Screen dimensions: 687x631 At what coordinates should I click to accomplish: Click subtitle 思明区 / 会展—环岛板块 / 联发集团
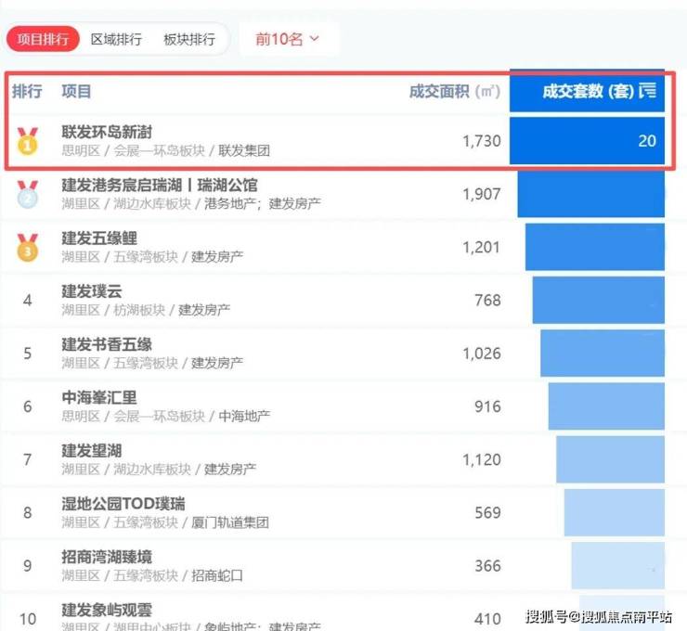point(165,150)
